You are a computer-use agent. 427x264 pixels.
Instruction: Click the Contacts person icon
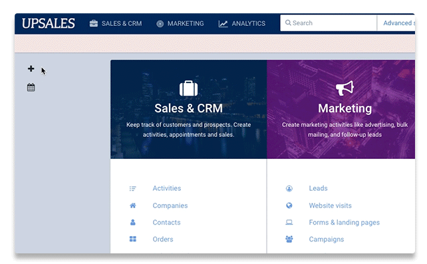point(132,222)
